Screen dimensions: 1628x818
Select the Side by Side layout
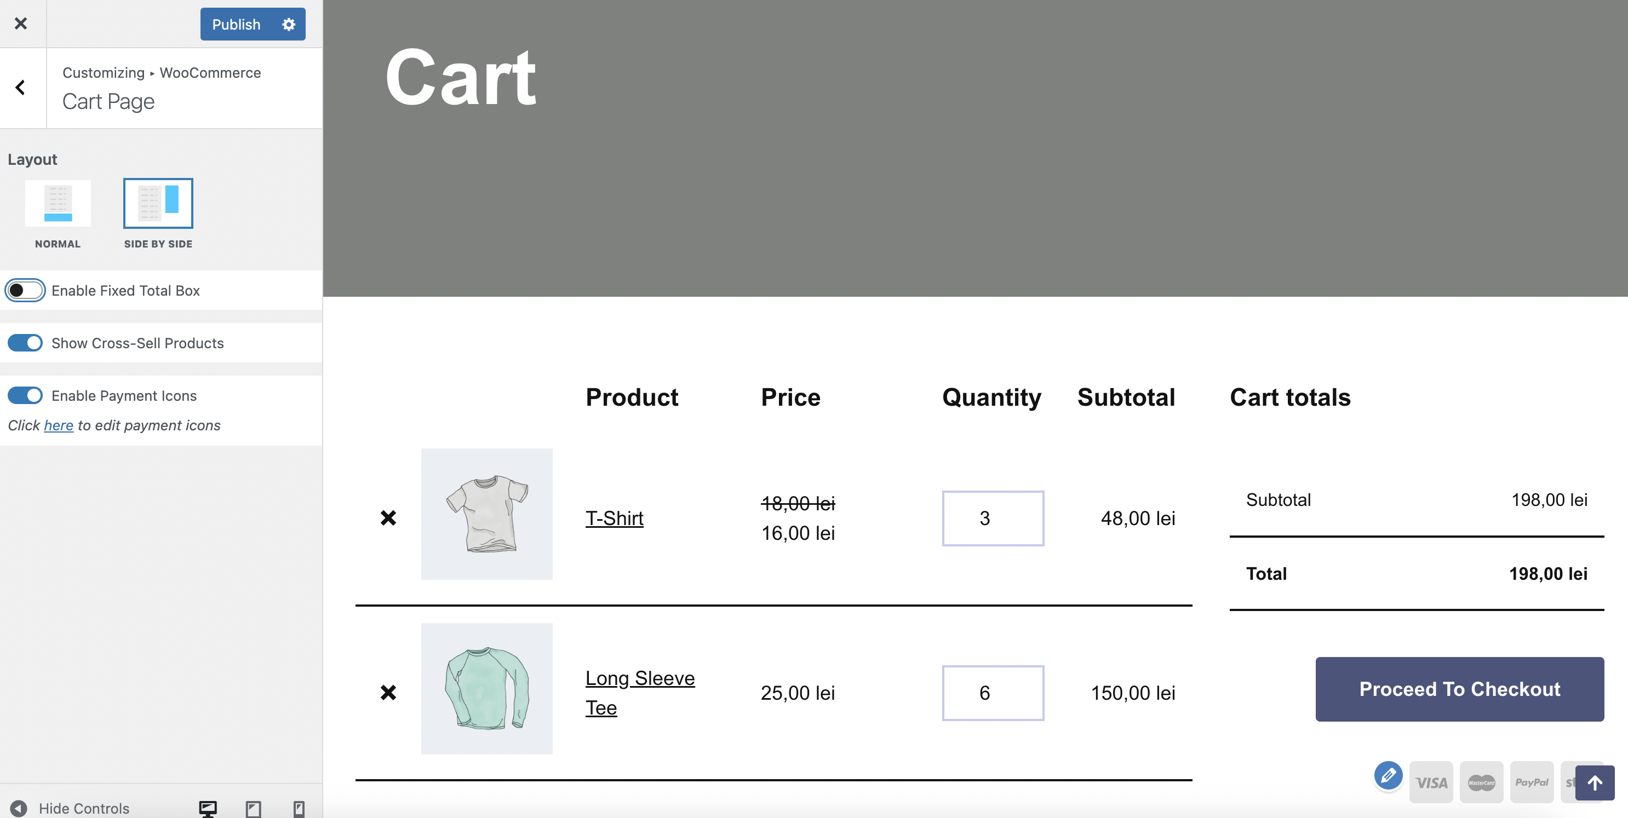click(x=158, y=203)
